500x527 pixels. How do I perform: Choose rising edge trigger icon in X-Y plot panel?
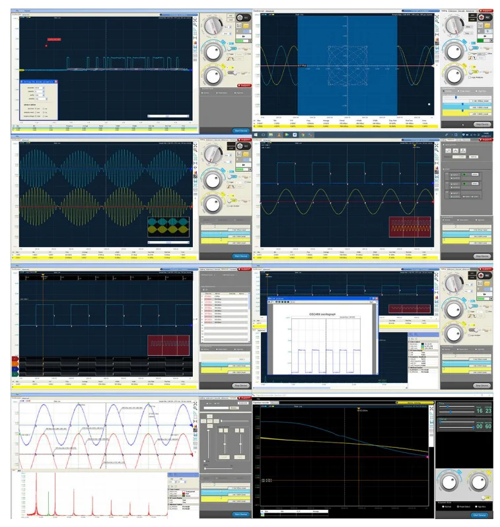(x=470, y=58)
